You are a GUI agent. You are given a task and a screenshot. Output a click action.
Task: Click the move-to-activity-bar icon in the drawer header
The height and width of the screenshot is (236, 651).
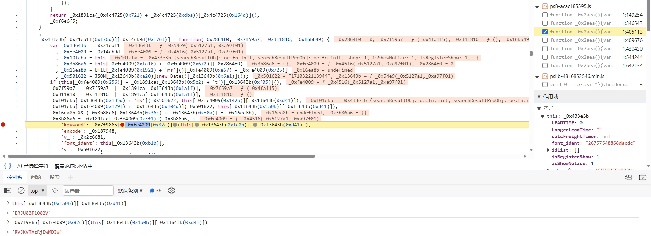[x=628, y=177]
